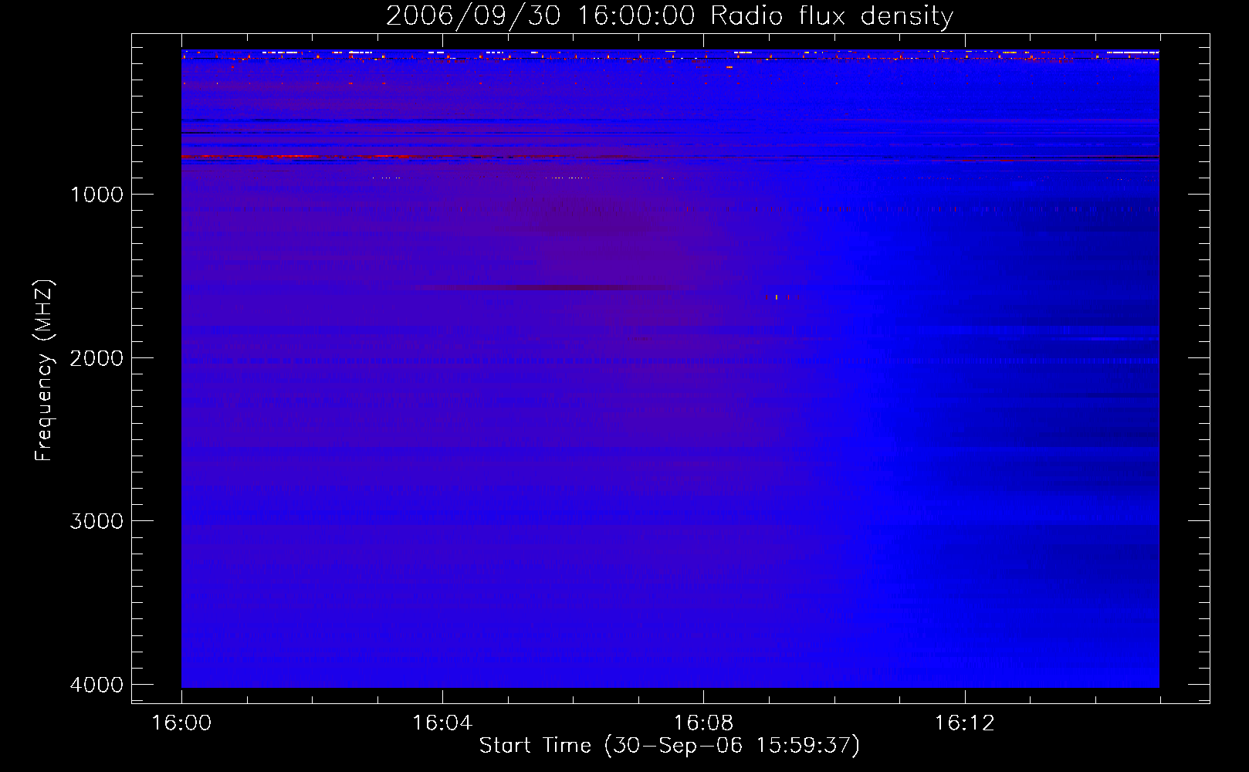Screen dimensions: 1249x772
Task: Select the x-axis label "Start Time (30-Sep-06 15:59:37)"
Action: tap(669, 746)
